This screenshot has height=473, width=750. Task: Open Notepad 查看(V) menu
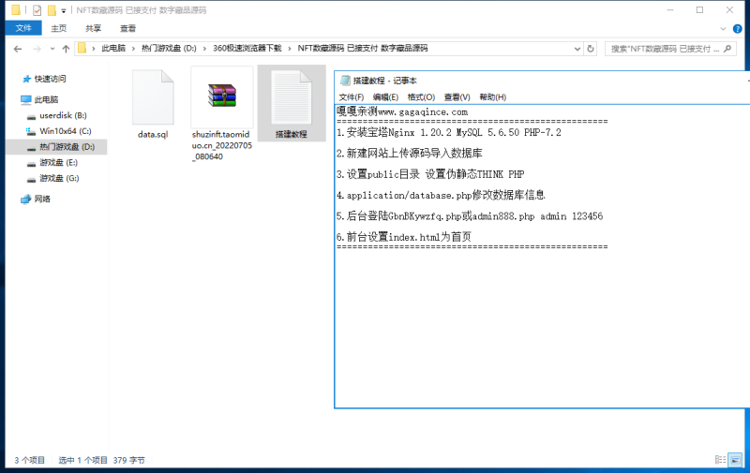pyautogui.click(x=457, y=97)
